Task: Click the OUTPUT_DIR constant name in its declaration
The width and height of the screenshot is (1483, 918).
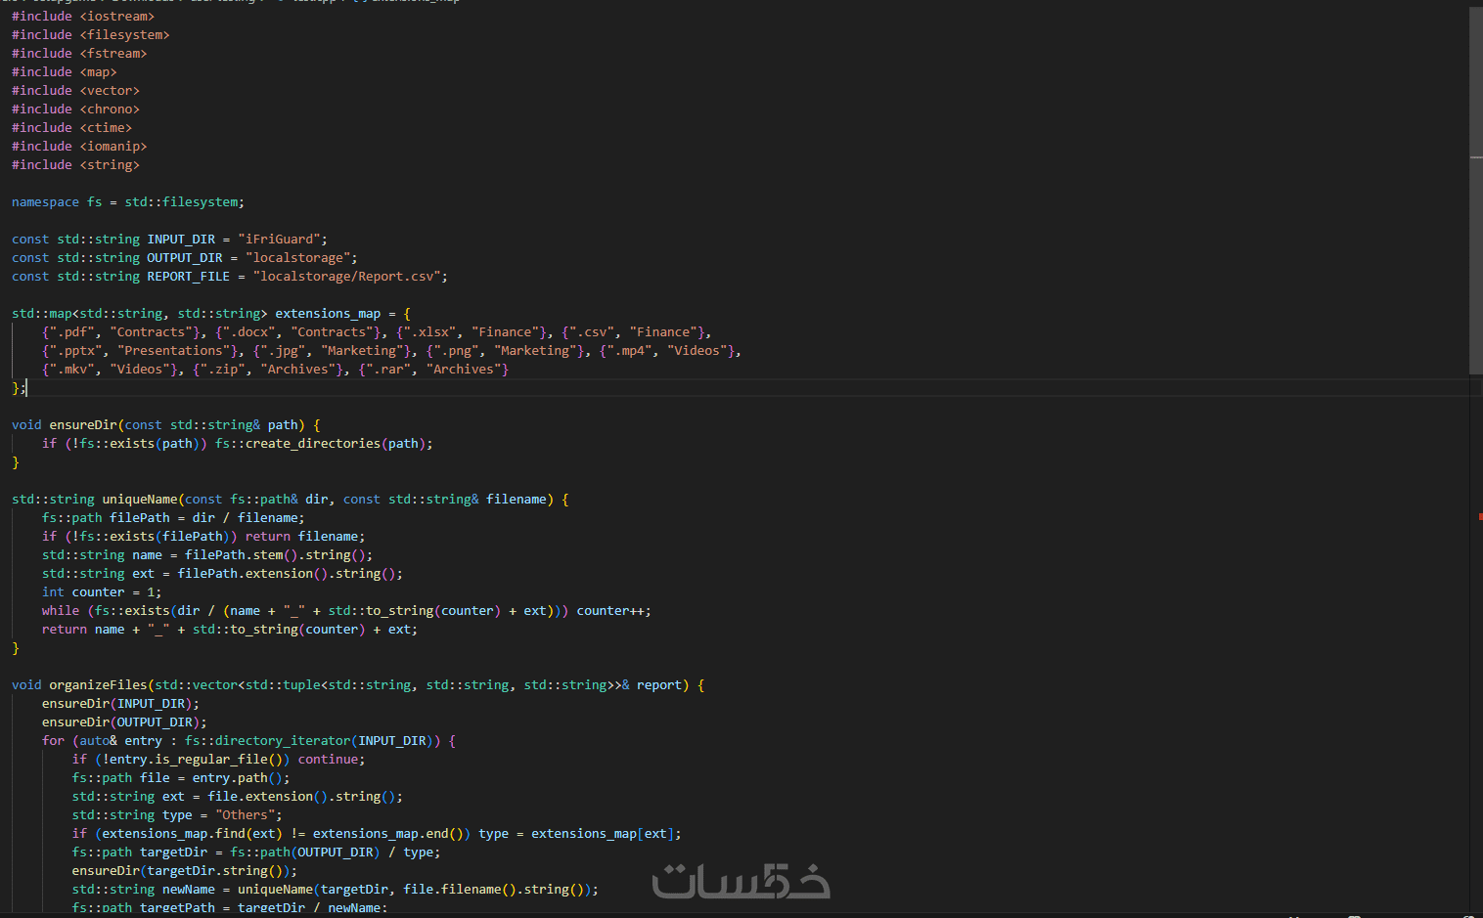Action: click(x=185, y=258)
